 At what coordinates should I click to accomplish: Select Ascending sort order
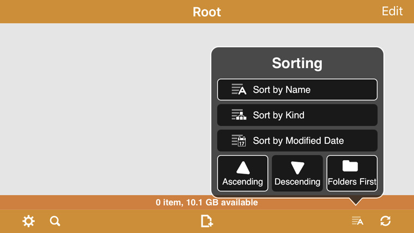242,173
